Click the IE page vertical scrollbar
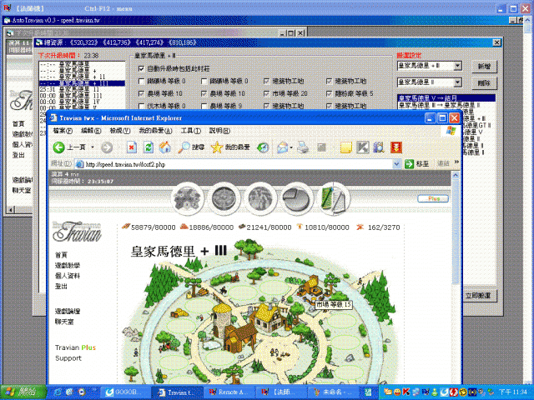Screen dimensions: 534x400 pyautogui.click(x=456, y=278)
